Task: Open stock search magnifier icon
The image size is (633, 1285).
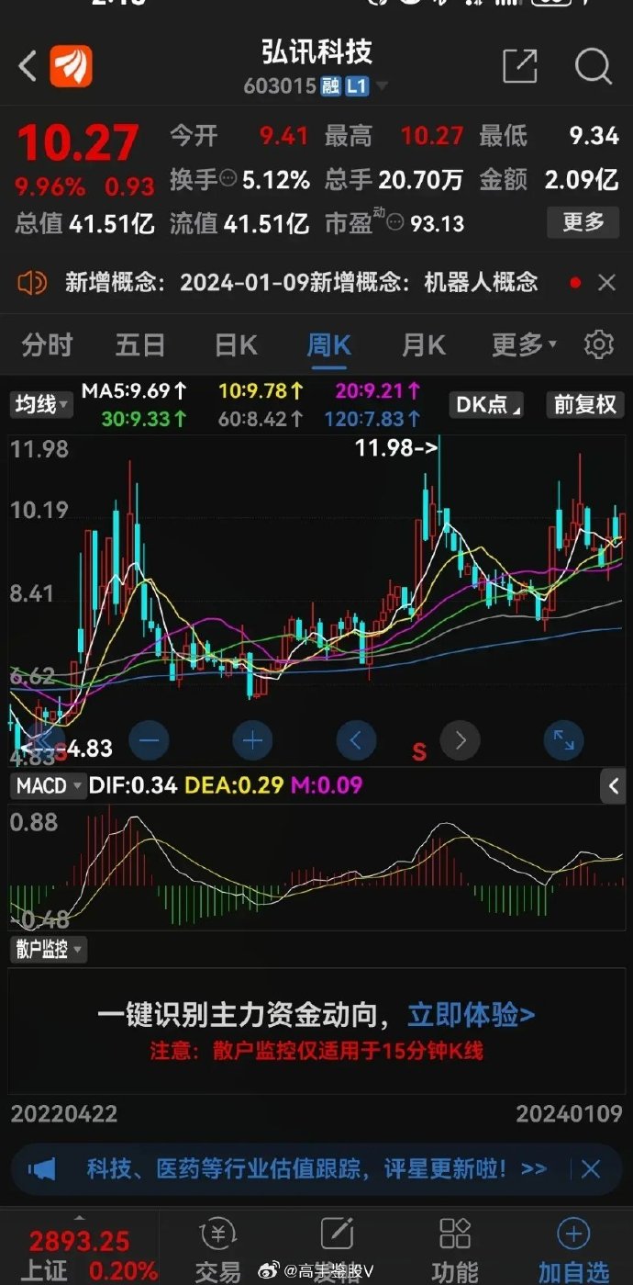Action: point(593,66)
